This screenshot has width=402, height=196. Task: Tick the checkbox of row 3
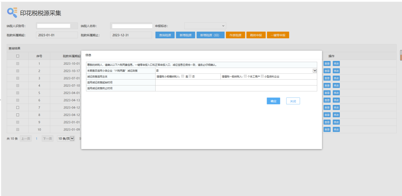click(18, 78)
